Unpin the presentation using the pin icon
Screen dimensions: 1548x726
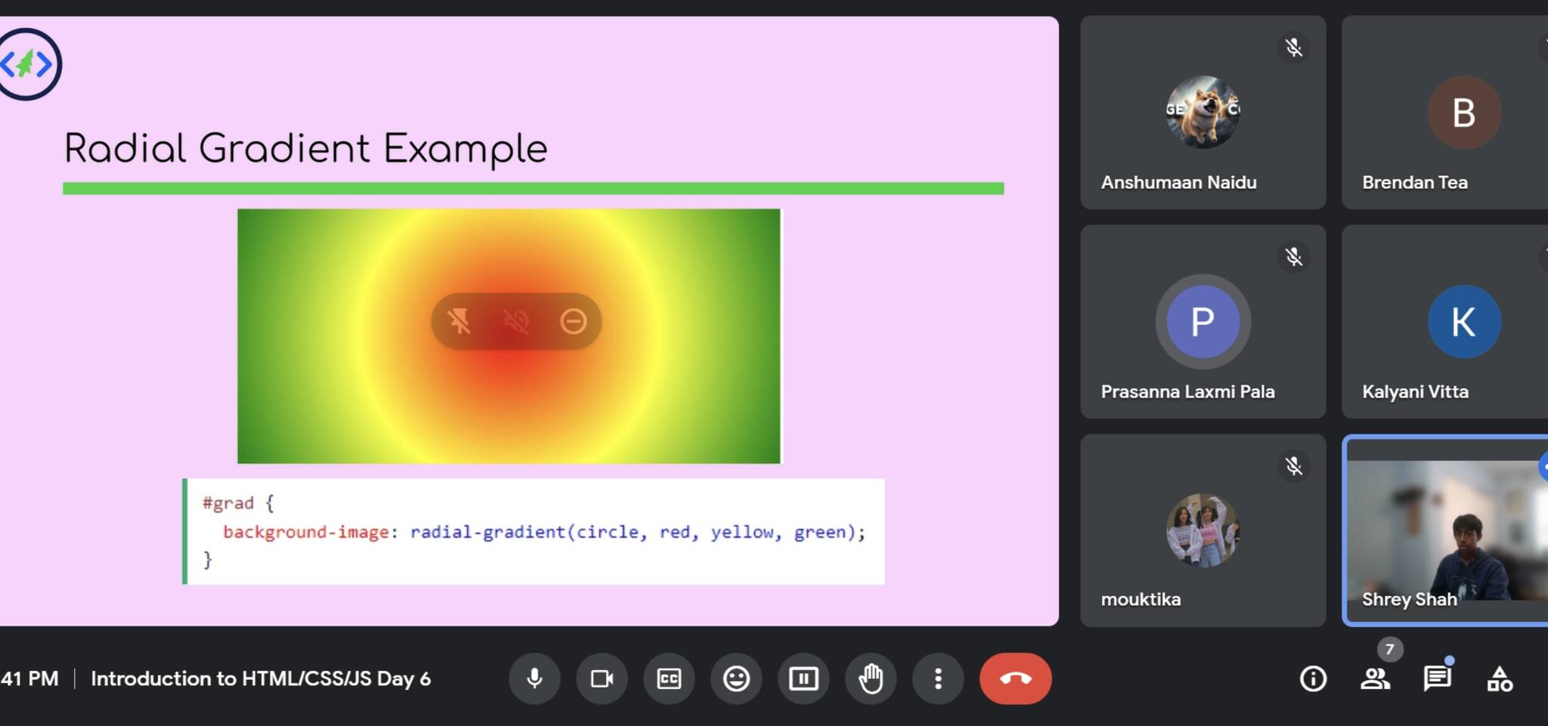click(459, 321)
